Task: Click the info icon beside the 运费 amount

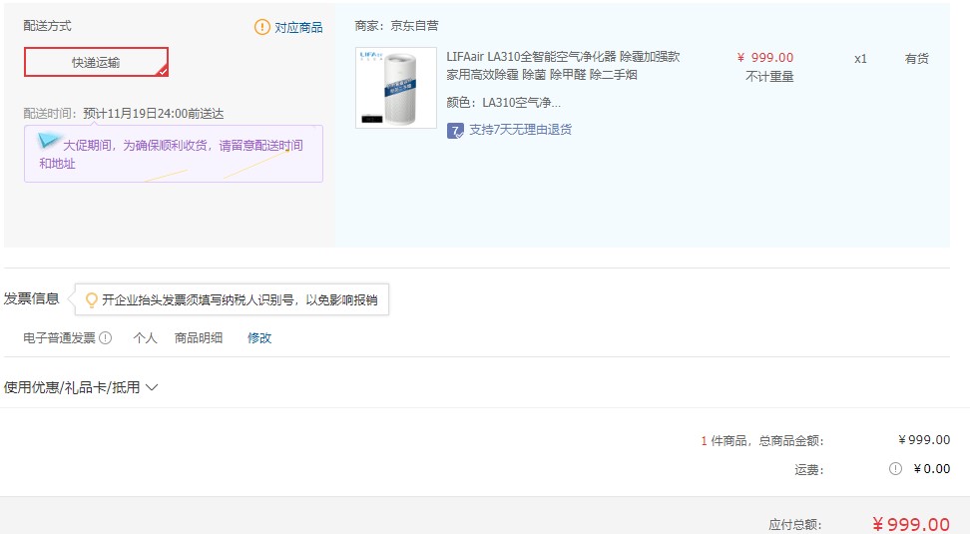Action: point(895,468)
